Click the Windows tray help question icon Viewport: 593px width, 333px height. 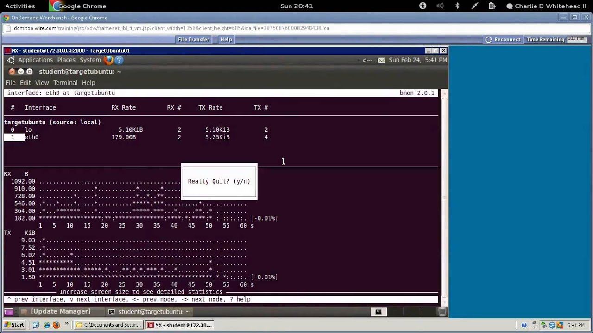[x=524, y=325]
